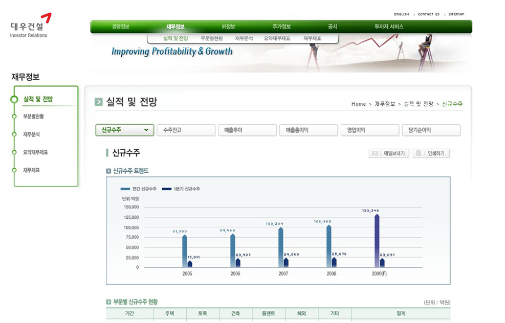Click Home in the breadcrumb trail
Image resolution: width=505 pixels, height=323 pixels.
click(x=358, y=104)
